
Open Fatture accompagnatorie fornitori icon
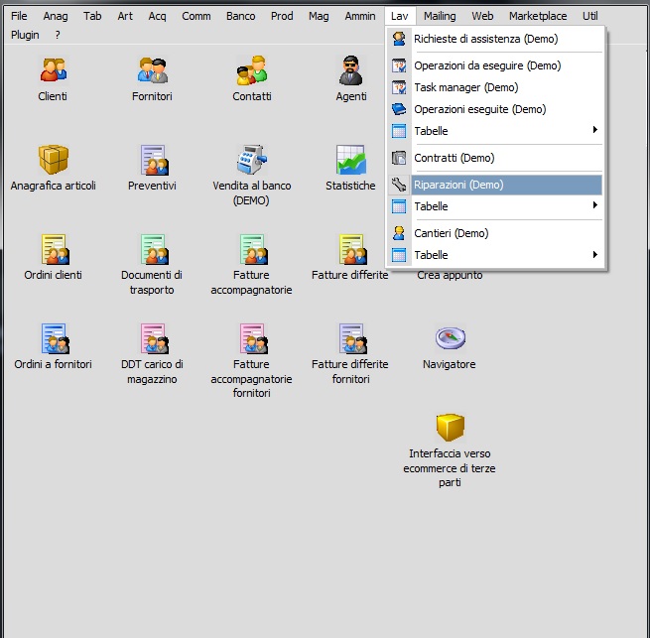[253, 338]
